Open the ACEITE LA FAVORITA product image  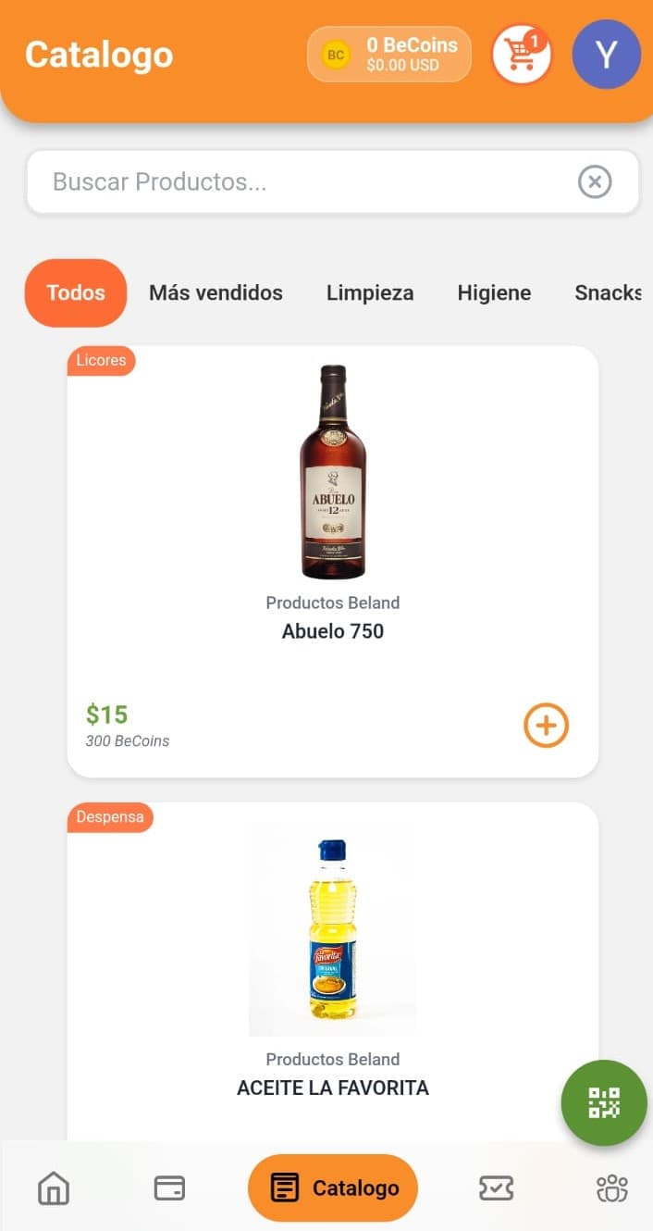tap(333, 928)
